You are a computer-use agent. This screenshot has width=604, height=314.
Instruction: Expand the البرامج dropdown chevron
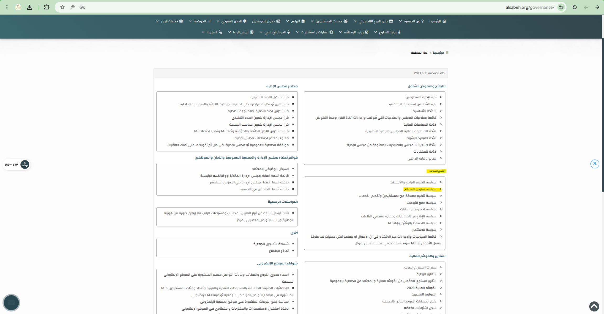click(x=287, y=21)
